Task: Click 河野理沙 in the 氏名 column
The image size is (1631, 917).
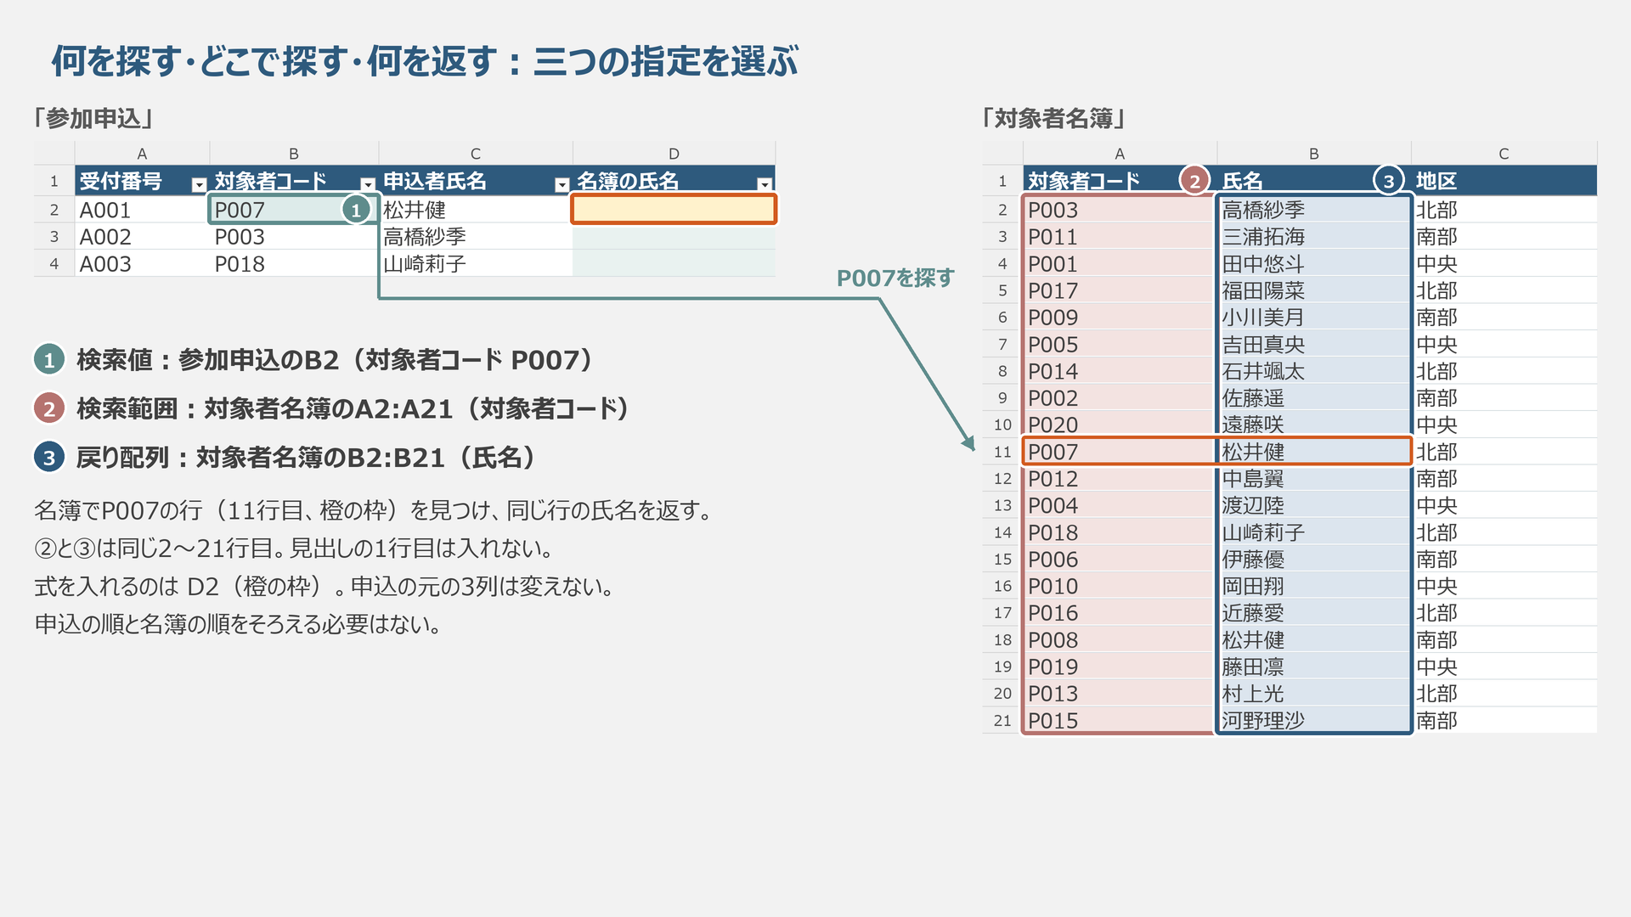Action: tap(1313, 721)
